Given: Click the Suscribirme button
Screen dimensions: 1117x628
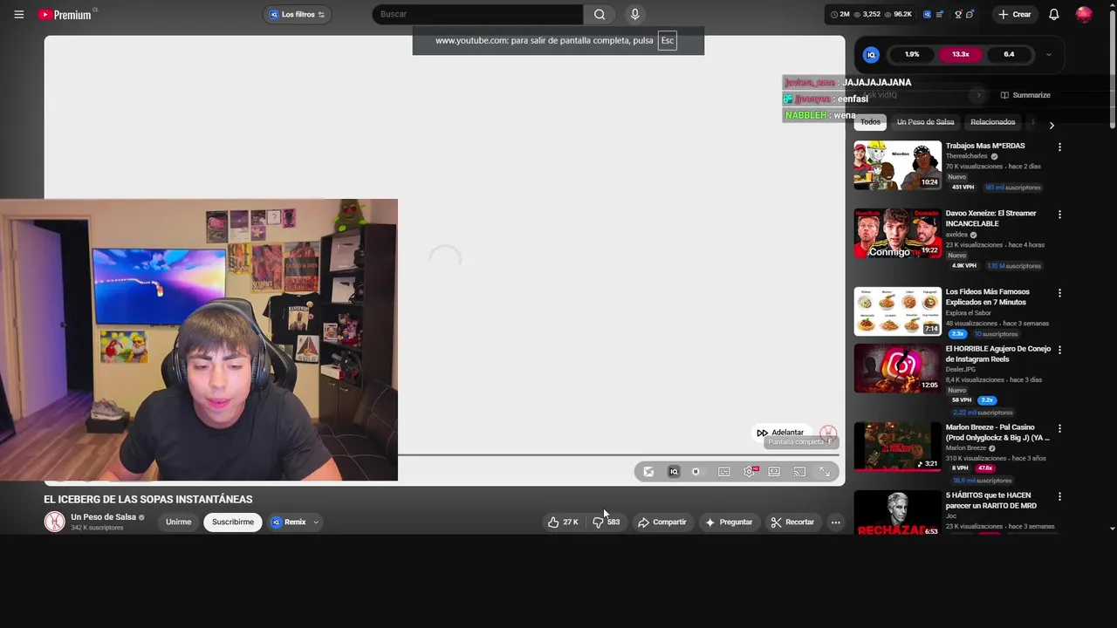Looking at the screenshot, I should (233, 522).
